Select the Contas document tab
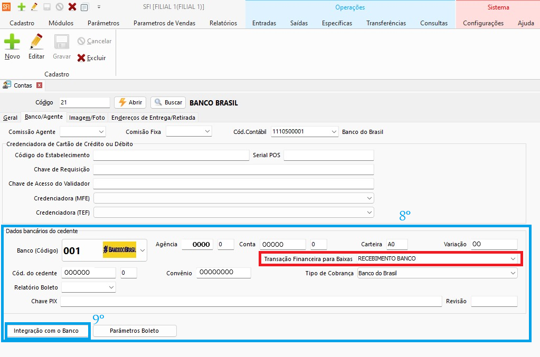 (x=23, y=85)
